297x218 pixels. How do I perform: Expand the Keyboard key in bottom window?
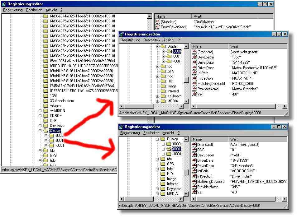pos(158,189)
